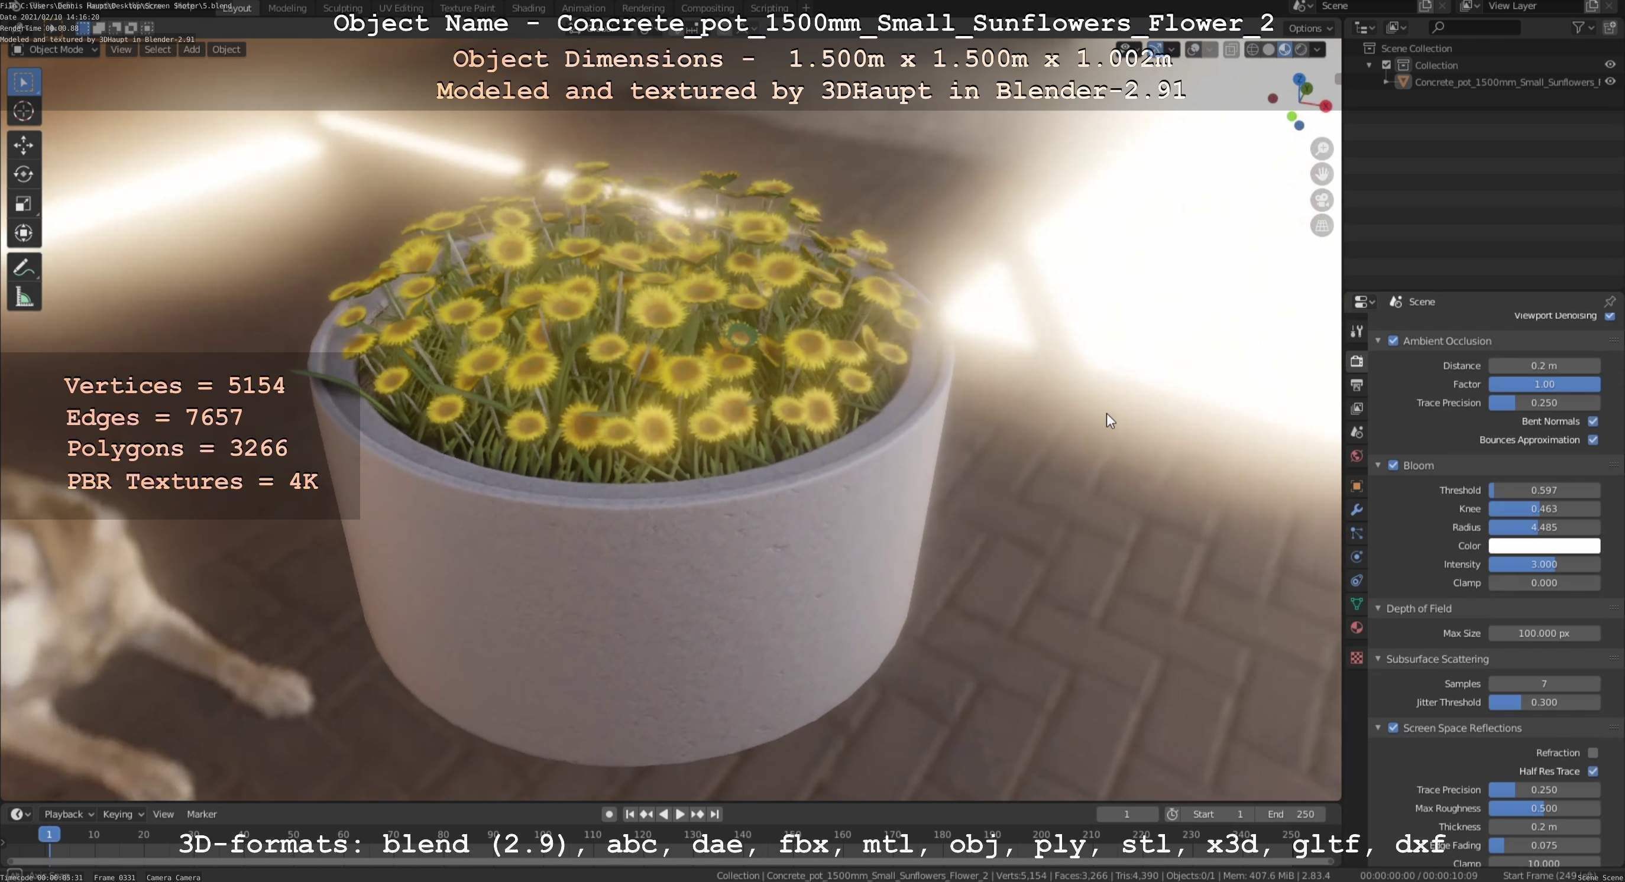The width and height of the screenshot is (1625, 882).
Task: Switch to rendered viewport shading
Action: 1301,49
